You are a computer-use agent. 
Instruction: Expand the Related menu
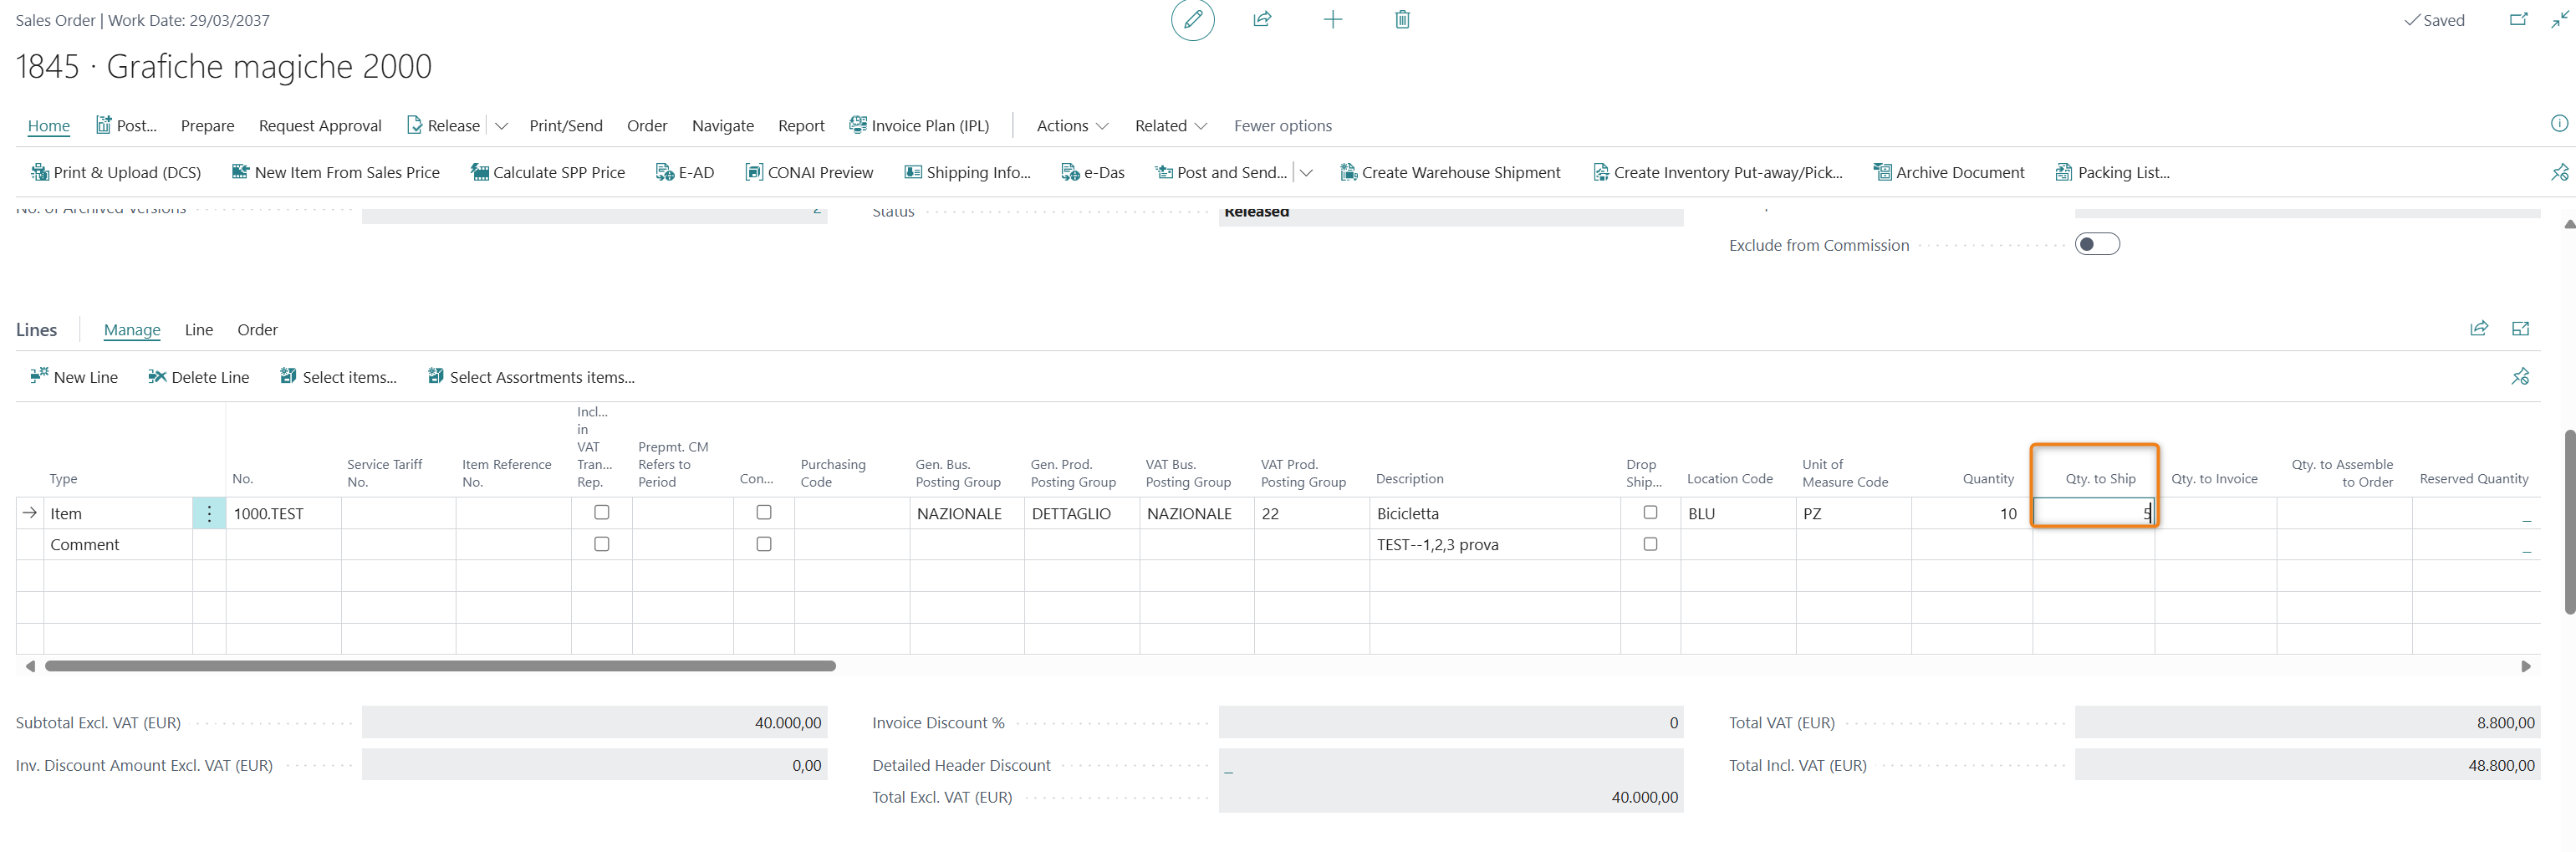coord(1171,125)
